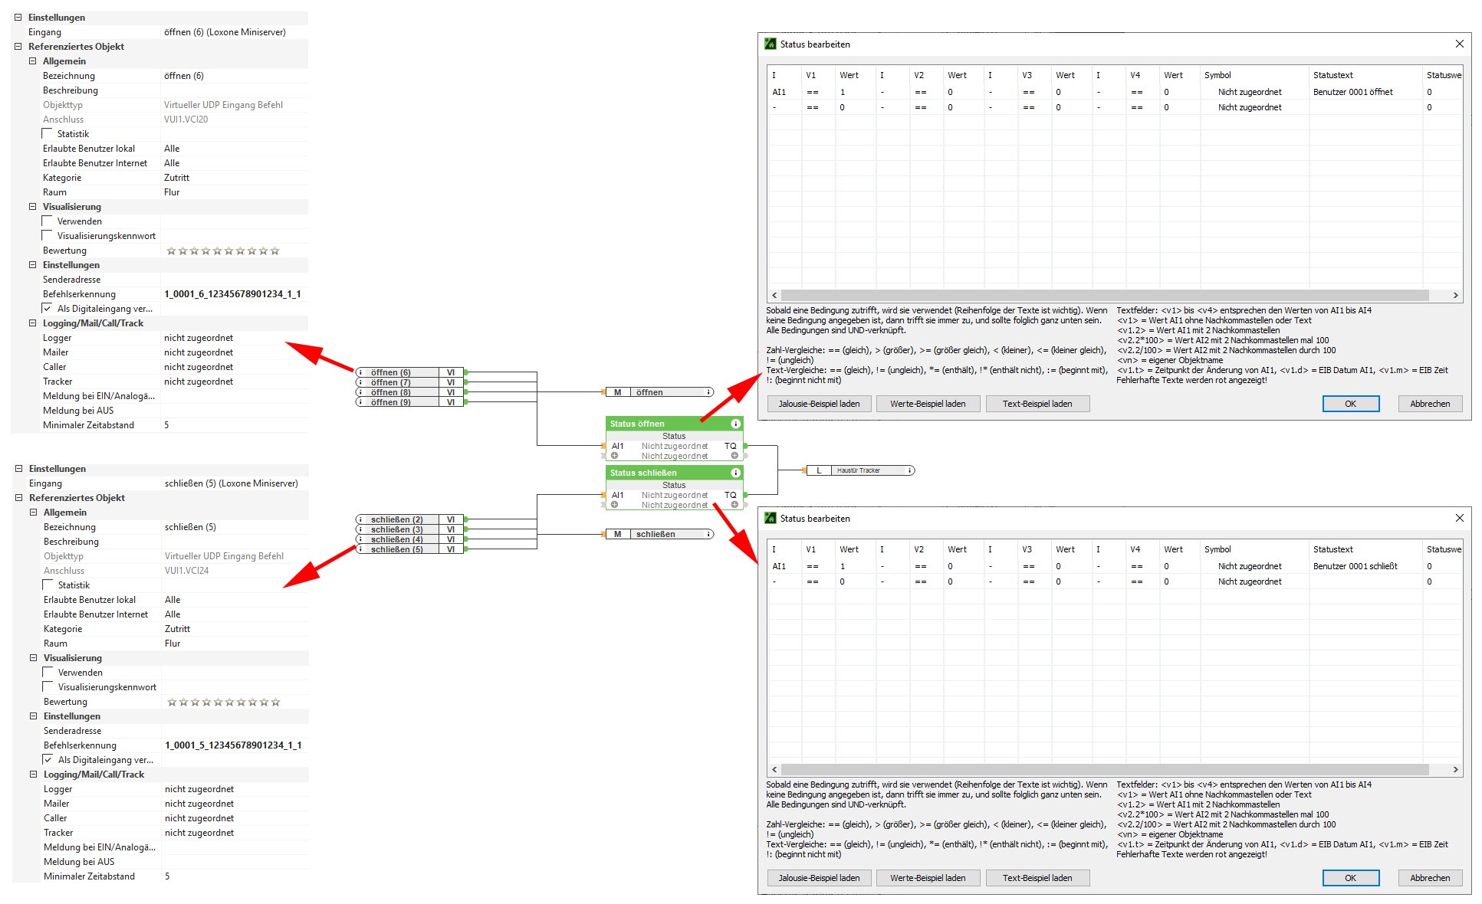
Task: Click info icon of öffnen (6) virtual input
Action: pos(361,372)
